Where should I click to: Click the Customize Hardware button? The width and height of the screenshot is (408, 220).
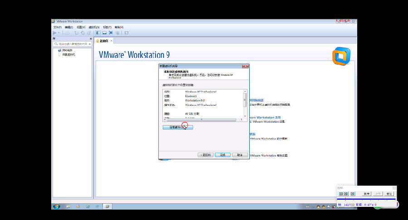point(178,127)
